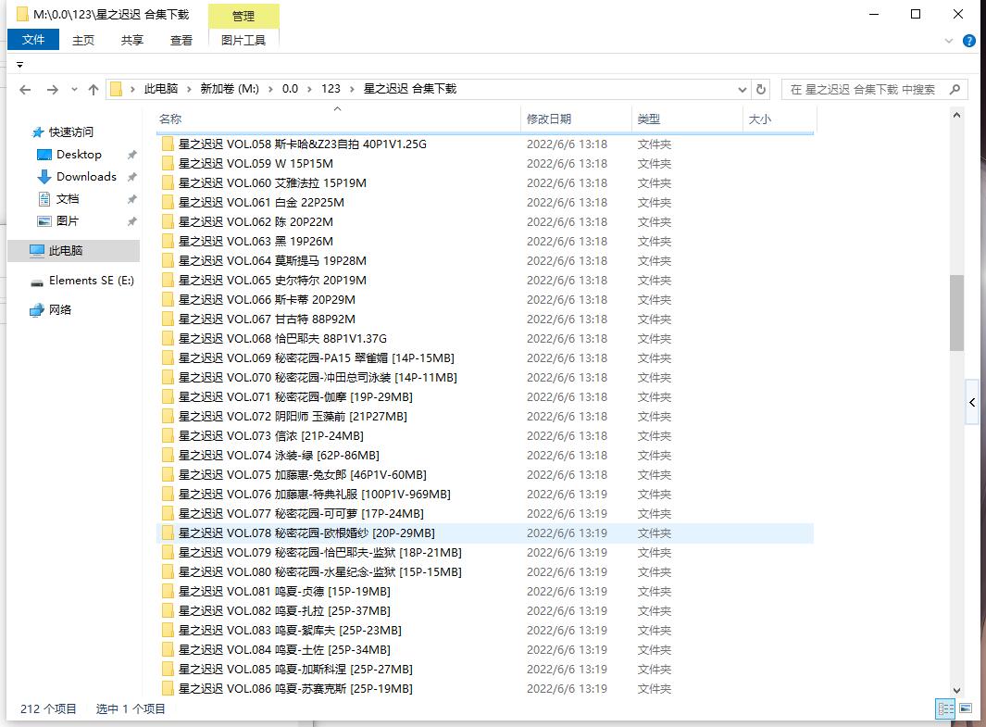
Task: Open Desktop in the navigation pane
Action: click(79, 155)
